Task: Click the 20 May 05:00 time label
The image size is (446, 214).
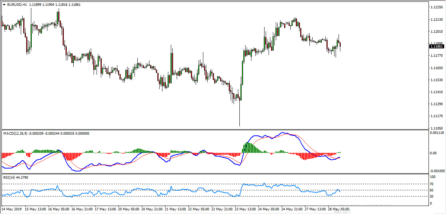Action: pyautogui.click(x=129, y=209)
